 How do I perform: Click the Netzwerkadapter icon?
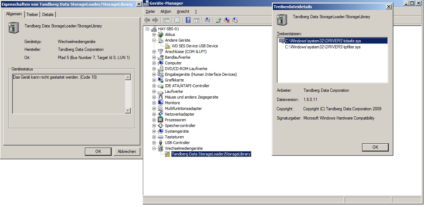click(161, 114)
